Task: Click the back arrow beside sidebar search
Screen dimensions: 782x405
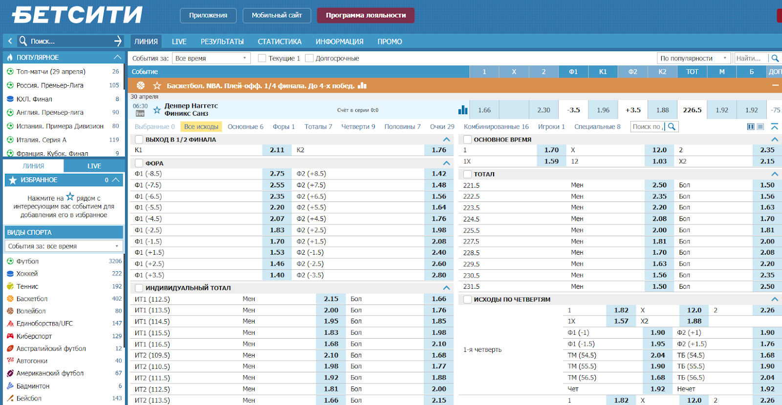Action: [x=10, y=41]
